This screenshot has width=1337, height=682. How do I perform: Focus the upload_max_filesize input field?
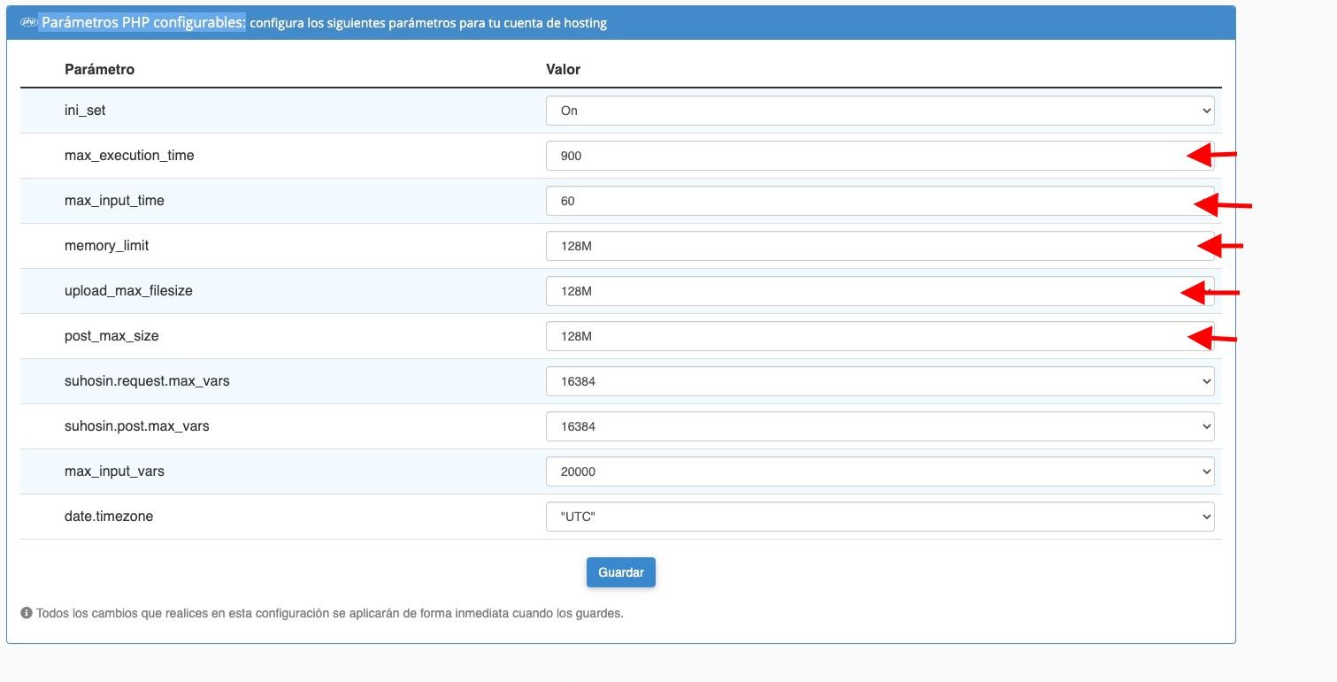pyautogui.click(x=880, y=291)
